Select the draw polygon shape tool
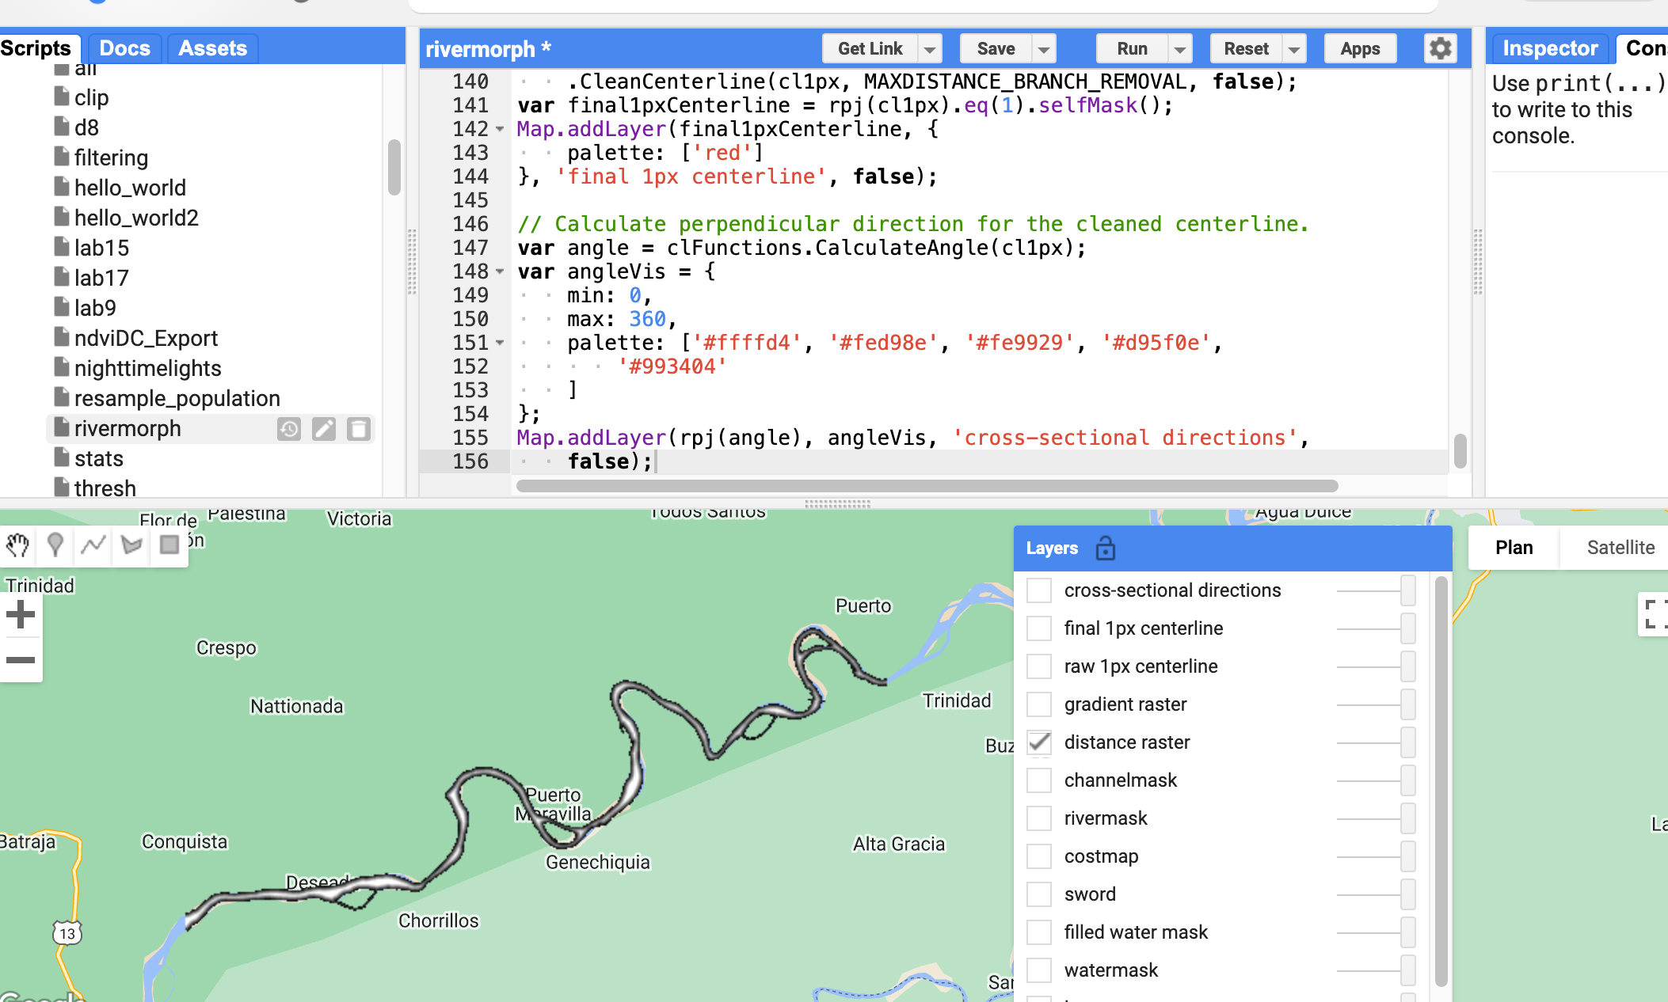Screen dimensions: 1668x1002 point(131,545)
